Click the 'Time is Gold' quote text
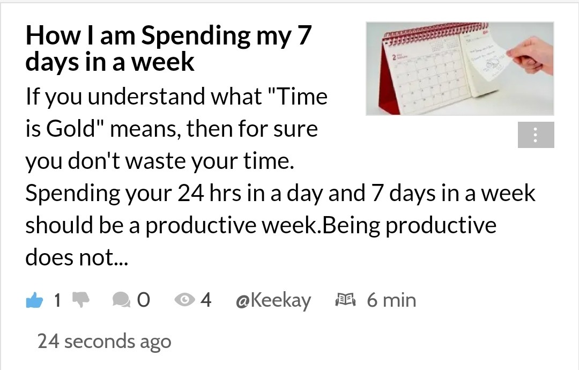This screenshot has width=579, height=370. click(x=176, y=113)
